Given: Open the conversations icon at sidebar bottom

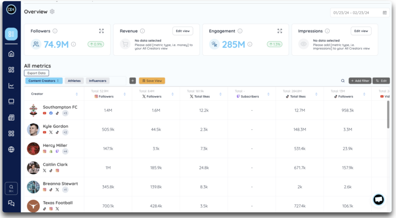Looking at the screenshot, I should (x=11, y=203).
